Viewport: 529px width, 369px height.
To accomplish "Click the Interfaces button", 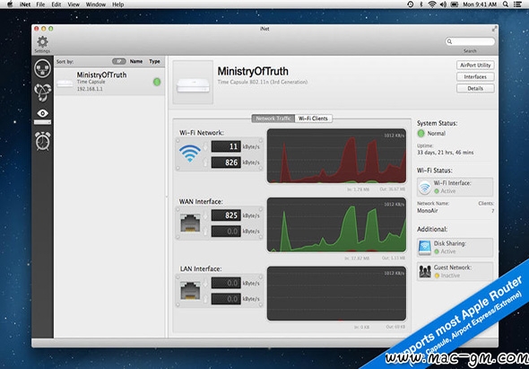I will pos(475,76).
